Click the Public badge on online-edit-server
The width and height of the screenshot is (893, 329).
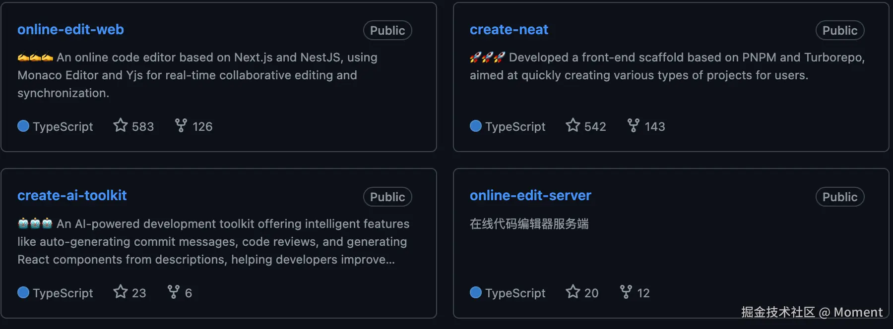pyautogui.click(x=840, y=197)
